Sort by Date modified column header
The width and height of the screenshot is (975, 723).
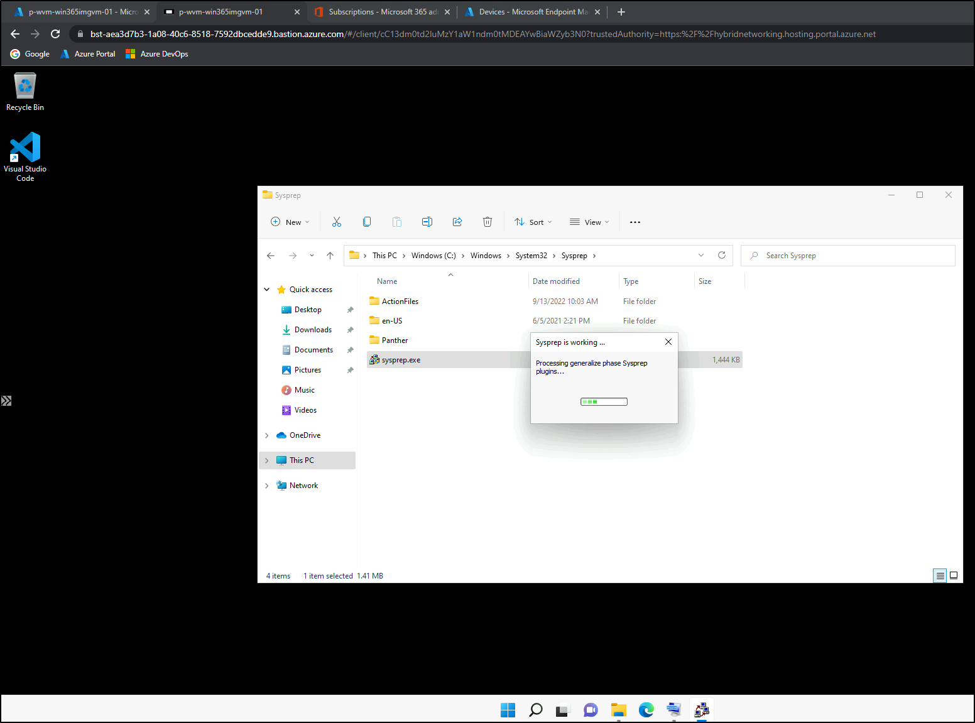(556, 281)
